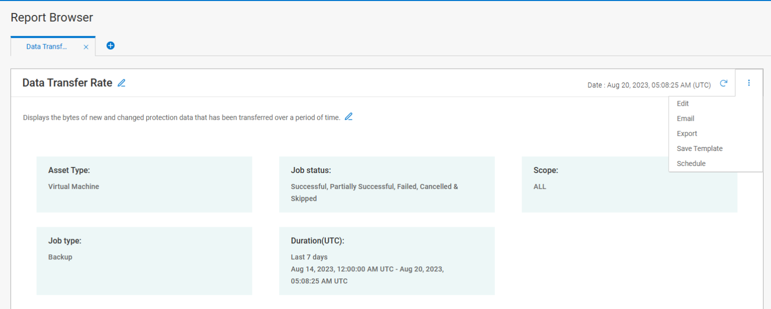Screen dimensions: 771x309
Task: Click the report date timestamp text
Action: click(x=649, y=85)
